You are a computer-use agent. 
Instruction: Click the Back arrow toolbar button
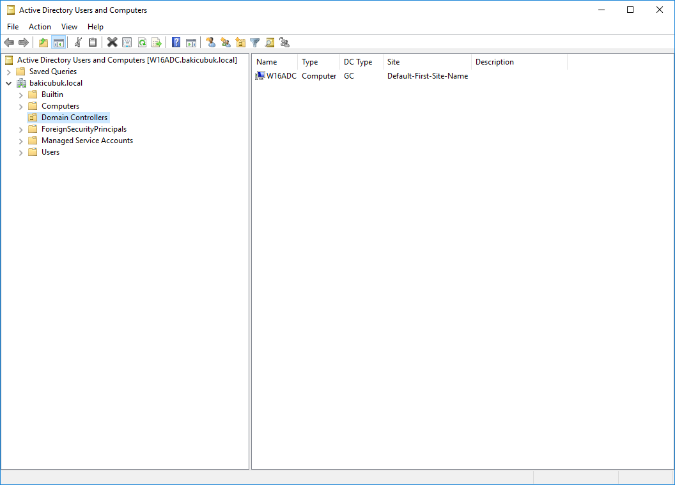pyautogui.click(x=9, y=42)
